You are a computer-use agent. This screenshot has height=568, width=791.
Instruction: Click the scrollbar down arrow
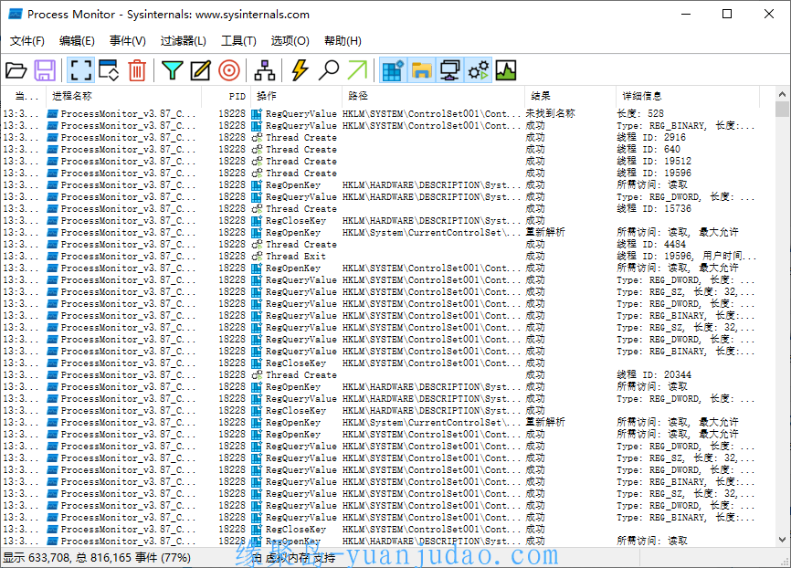782,540
